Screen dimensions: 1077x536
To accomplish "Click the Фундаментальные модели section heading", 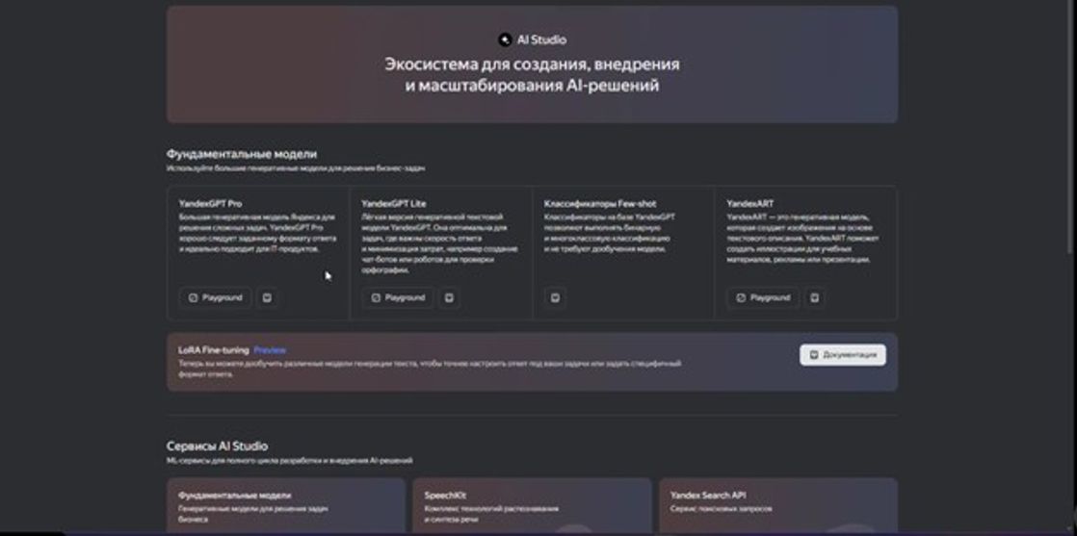I will coord(242,154).
